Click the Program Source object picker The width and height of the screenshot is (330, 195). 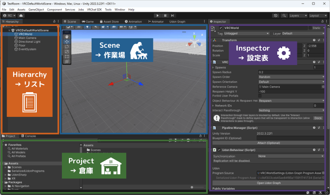tap(323, 173)
